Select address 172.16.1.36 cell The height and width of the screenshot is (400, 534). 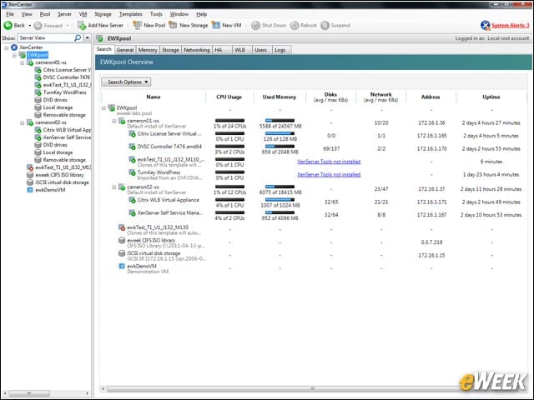pos(431,122)
